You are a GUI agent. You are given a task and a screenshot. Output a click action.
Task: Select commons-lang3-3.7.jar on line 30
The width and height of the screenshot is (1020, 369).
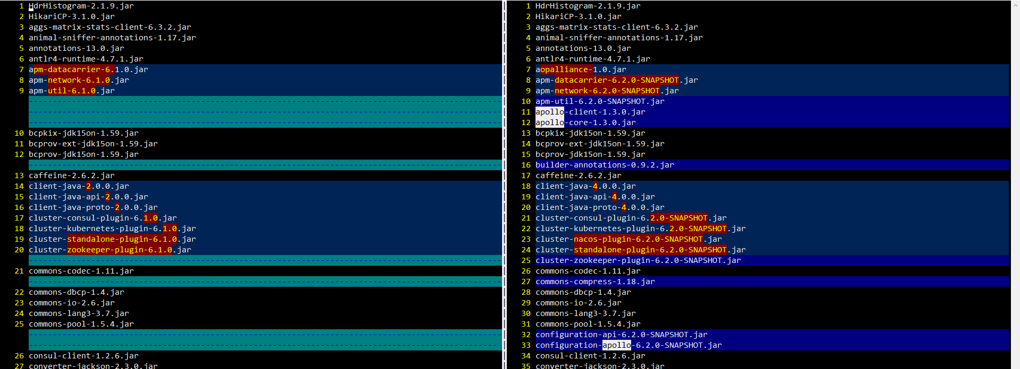click(x=585, y=313)
